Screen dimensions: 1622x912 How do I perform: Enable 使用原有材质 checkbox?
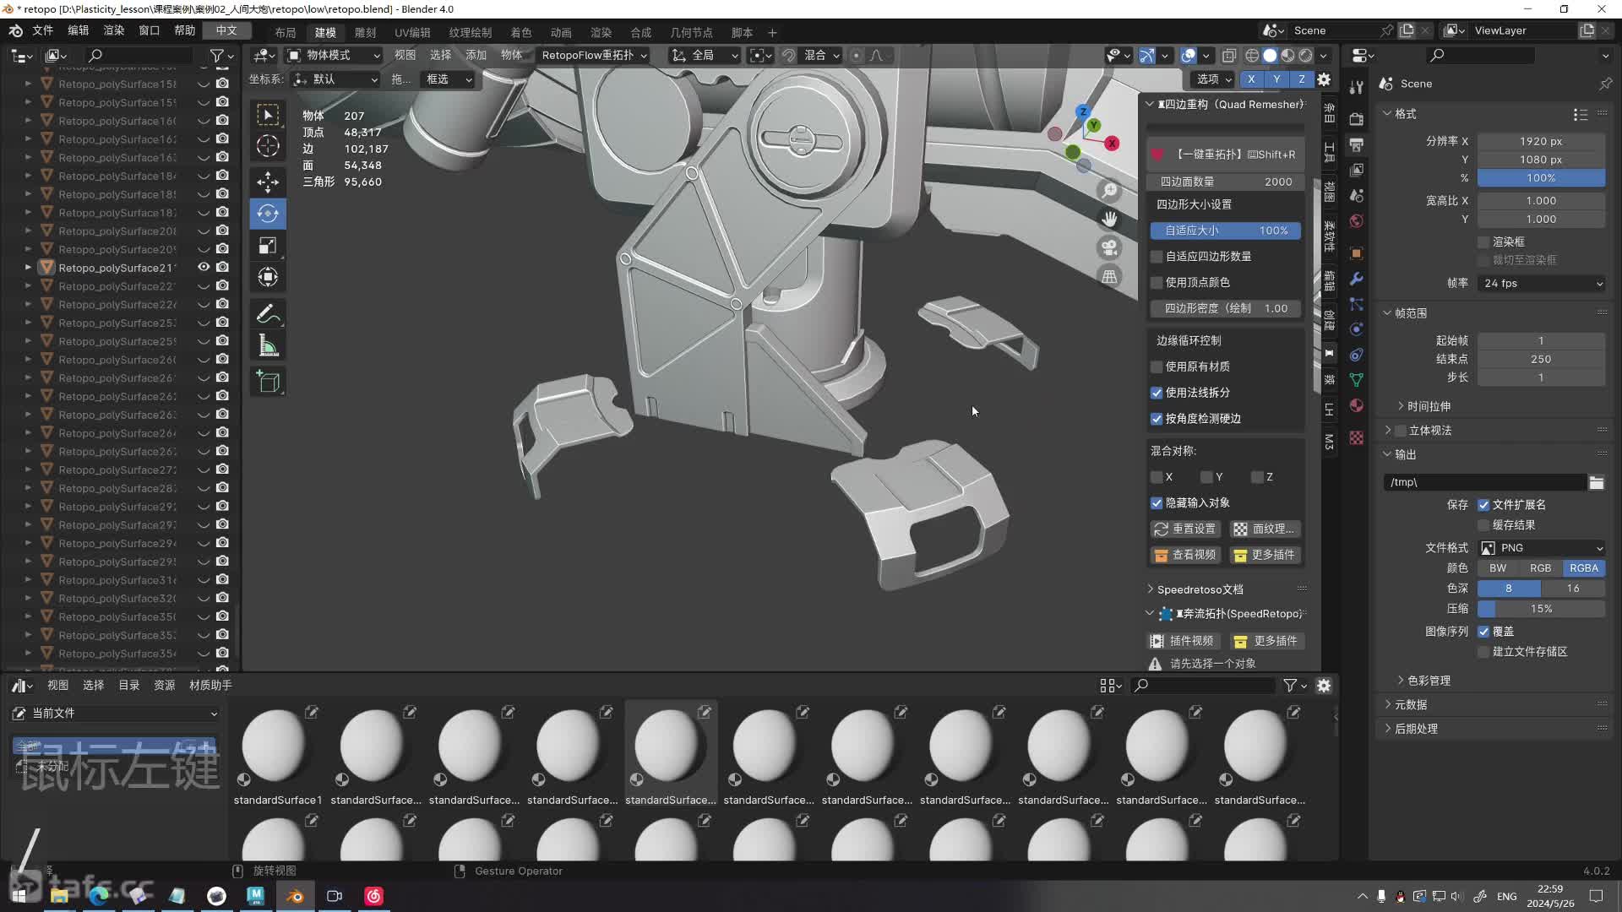point(1157,366)
